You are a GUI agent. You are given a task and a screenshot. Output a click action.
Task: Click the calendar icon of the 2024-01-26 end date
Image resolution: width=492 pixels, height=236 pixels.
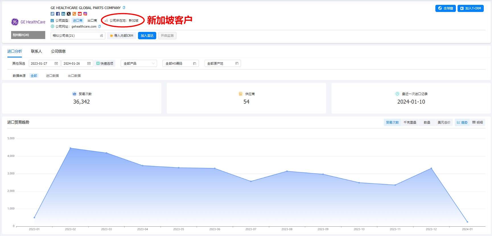pos(89,63)
